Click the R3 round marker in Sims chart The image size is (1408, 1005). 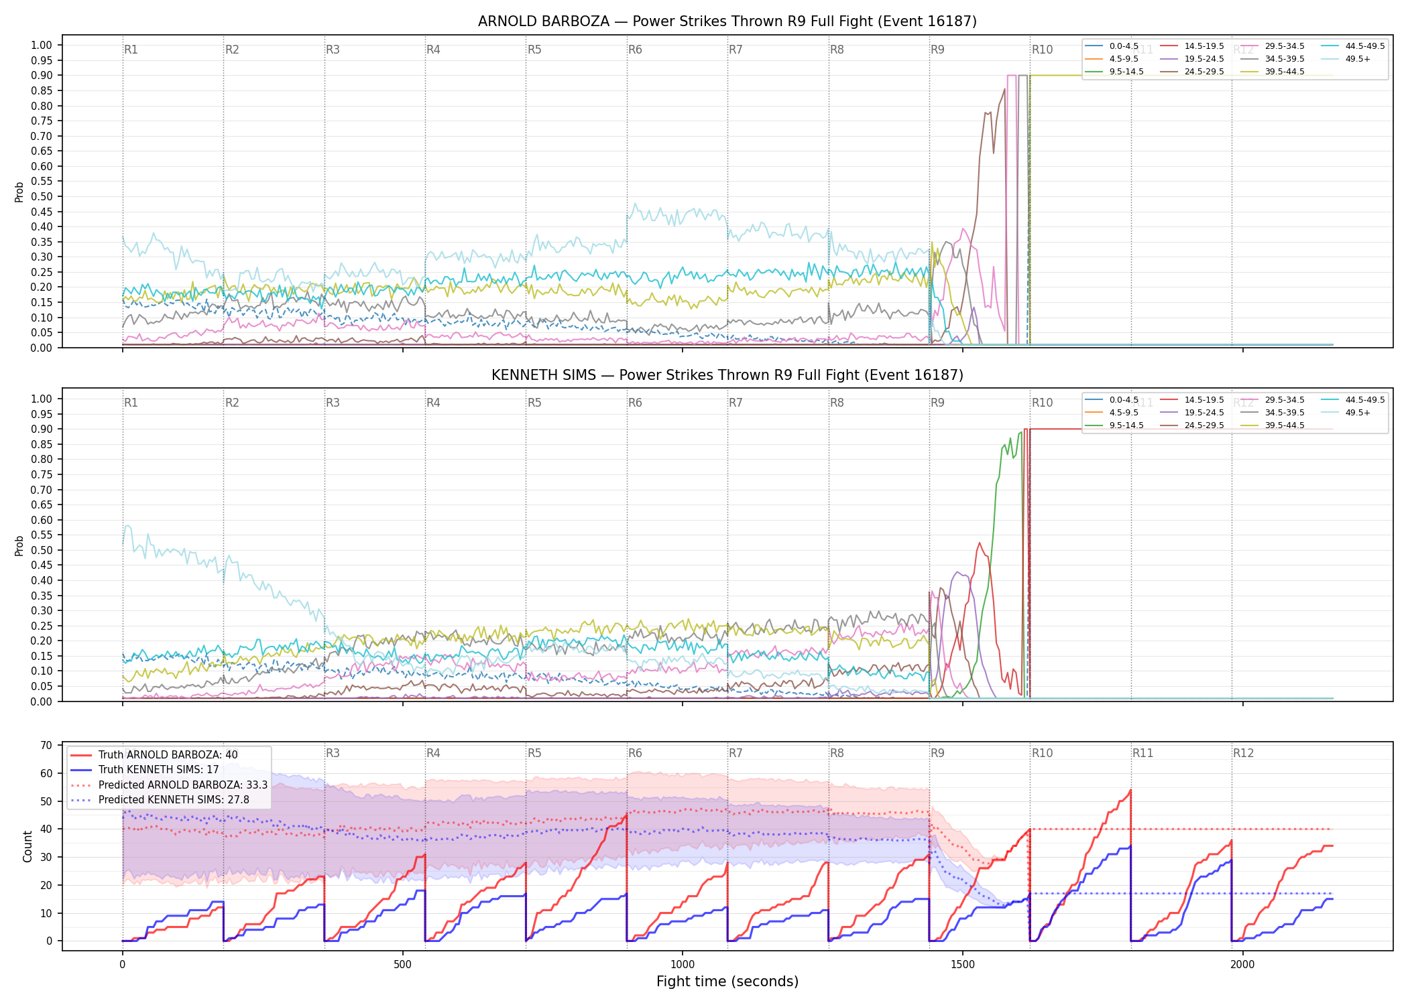pos(333,403)
